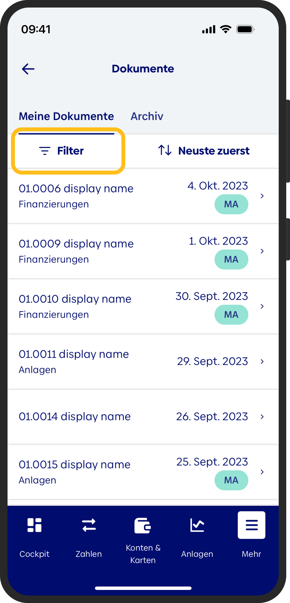The height and width of the screenshot is (603, 290).
Task: Tap chevron next to 26. Sept. 2023
Action: tap(262, 417)
